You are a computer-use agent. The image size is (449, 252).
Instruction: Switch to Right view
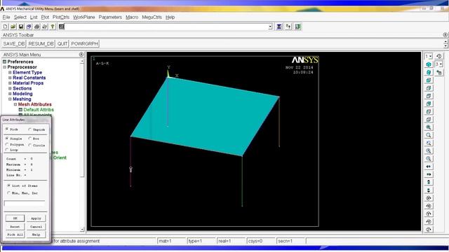click(429, 88)
